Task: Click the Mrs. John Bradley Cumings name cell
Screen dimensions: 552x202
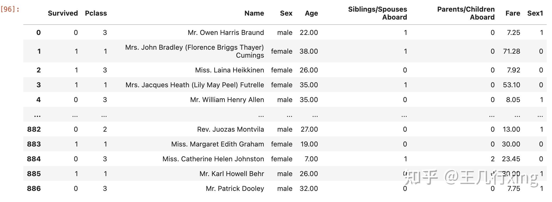Action: [x=195, y=51]
